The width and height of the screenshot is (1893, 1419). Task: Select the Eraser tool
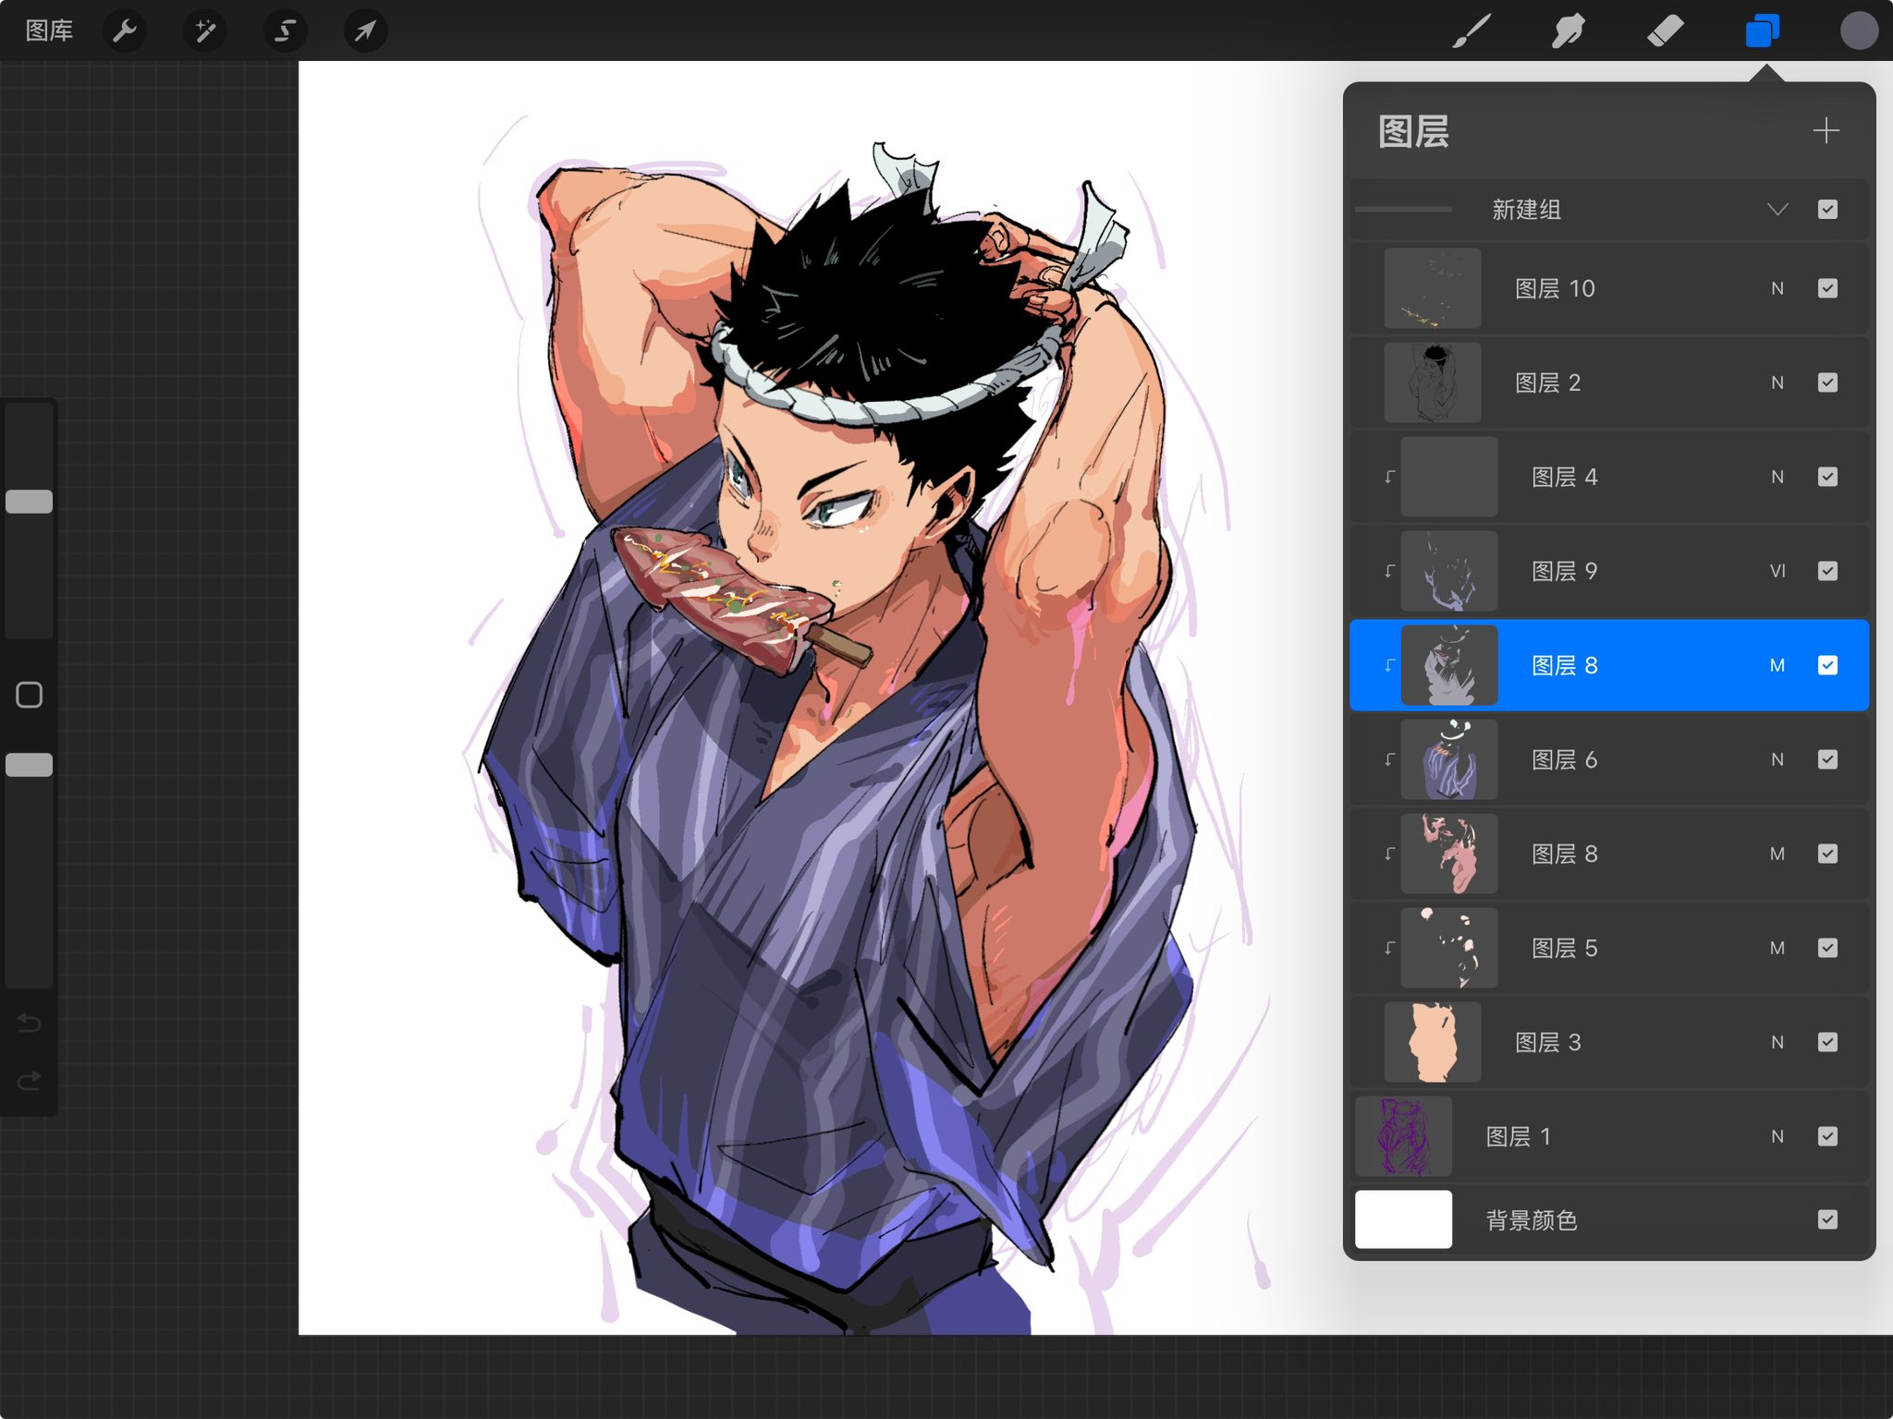(x=1665, y=31)
